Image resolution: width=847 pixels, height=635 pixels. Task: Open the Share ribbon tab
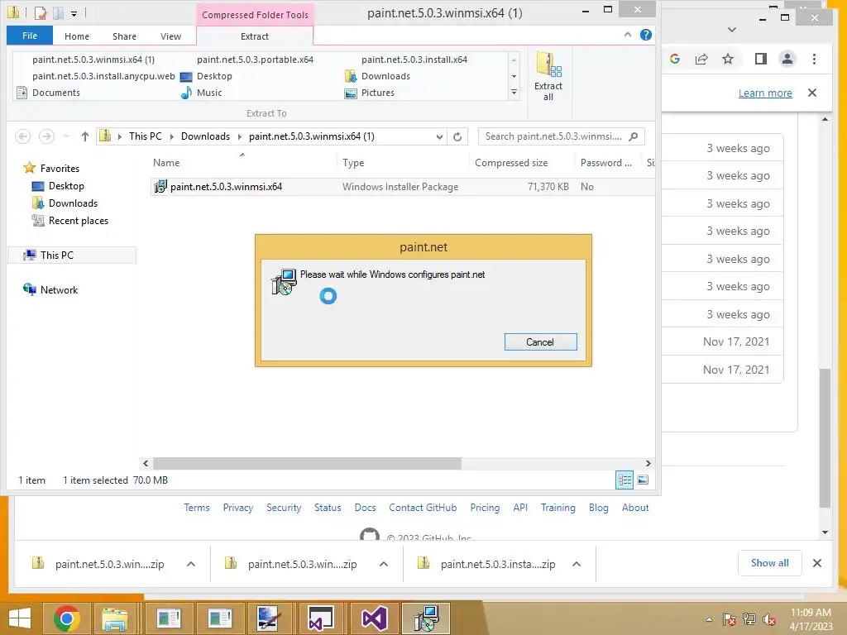(x=124, y=36)
